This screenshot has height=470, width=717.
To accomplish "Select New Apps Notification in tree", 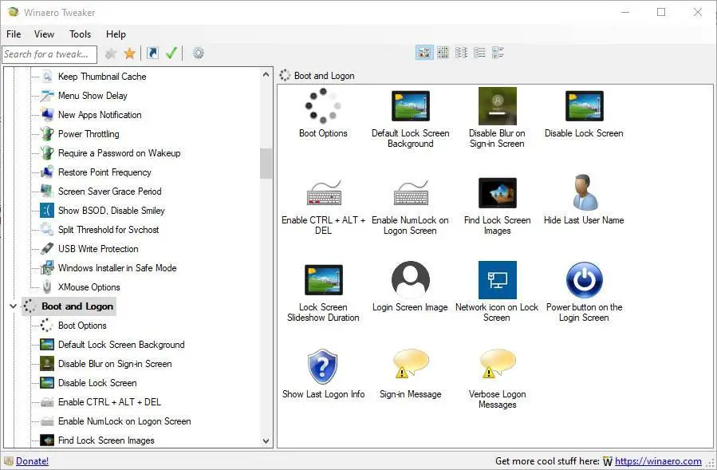I will 100,115.
